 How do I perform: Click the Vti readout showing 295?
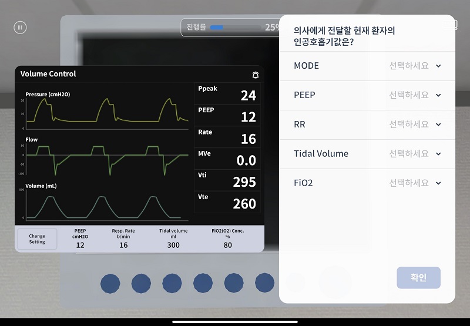point(227,180)
